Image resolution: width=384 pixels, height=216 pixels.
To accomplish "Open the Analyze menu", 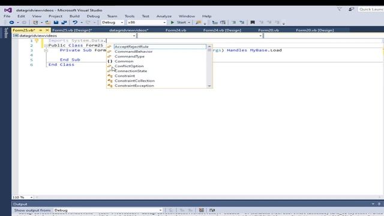I will [x=164, y=16].
